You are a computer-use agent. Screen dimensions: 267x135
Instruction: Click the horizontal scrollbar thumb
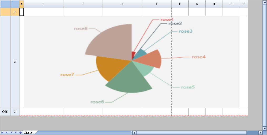click(x=191, y=133)
